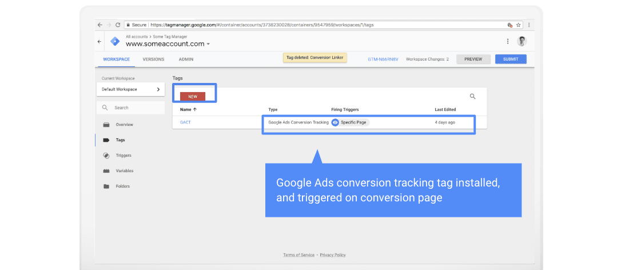Click the Secure padlock in the address bar
This screenshot has height=270, width=637.
coord(129,25)
